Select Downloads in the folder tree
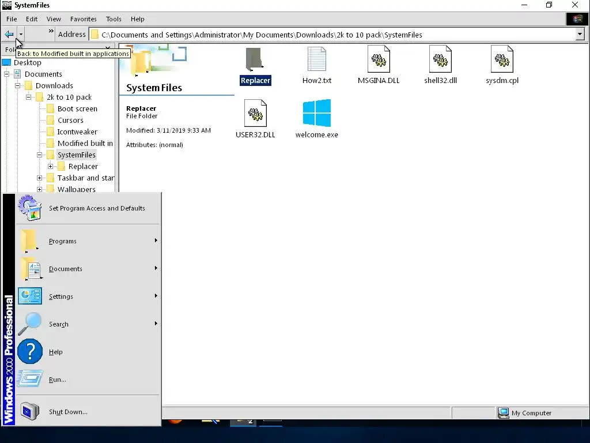Image resolution: width=590 pixels, height=443 pixels. pyautogui.click(x=54, y=85)
